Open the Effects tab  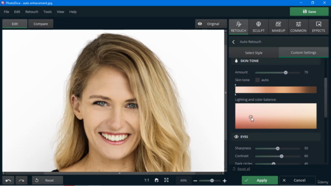(x=319, y=27)
